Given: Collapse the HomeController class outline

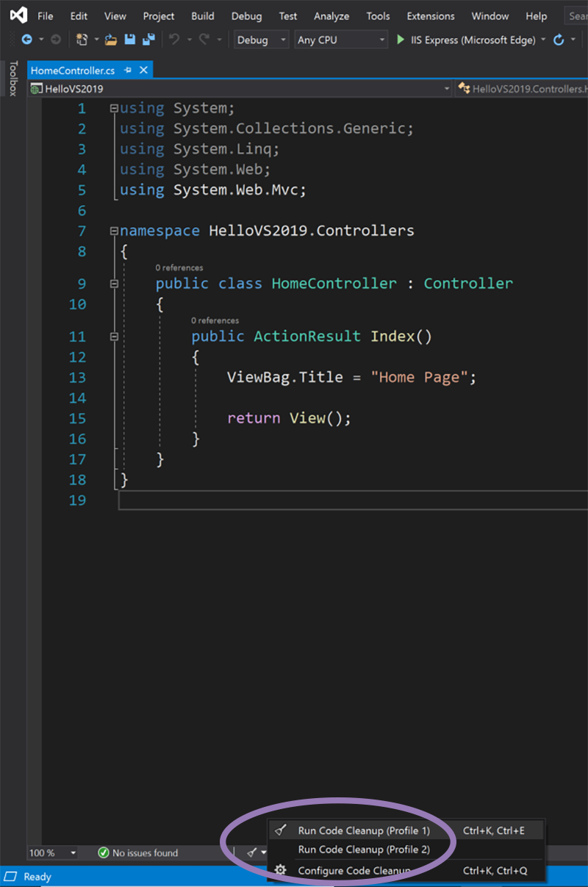Looking at the screenshot, I should 114,284.
